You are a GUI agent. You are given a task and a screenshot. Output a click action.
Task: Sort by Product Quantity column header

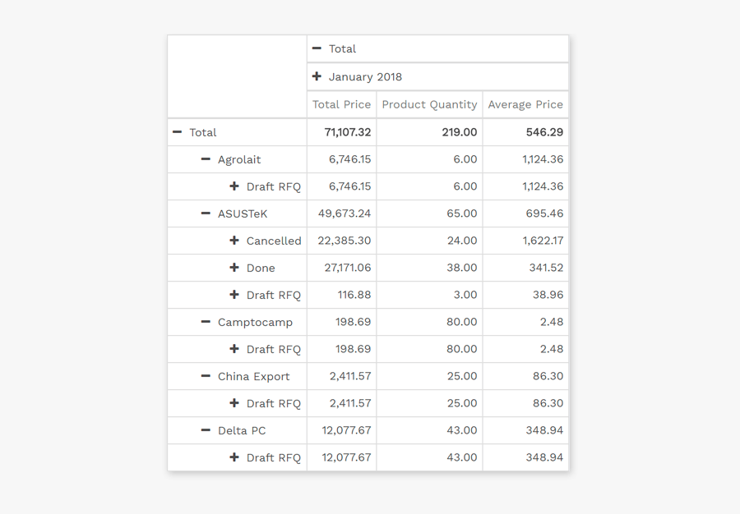click(429, 104)
